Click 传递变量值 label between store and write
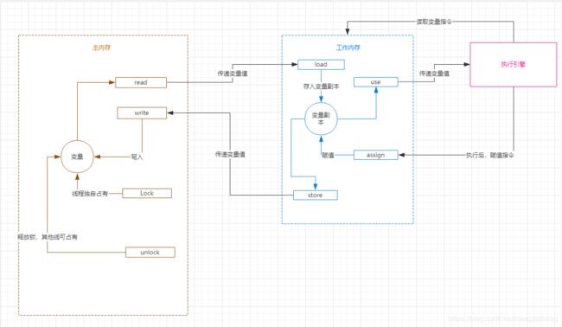562x327 pixels. (230, 154)
